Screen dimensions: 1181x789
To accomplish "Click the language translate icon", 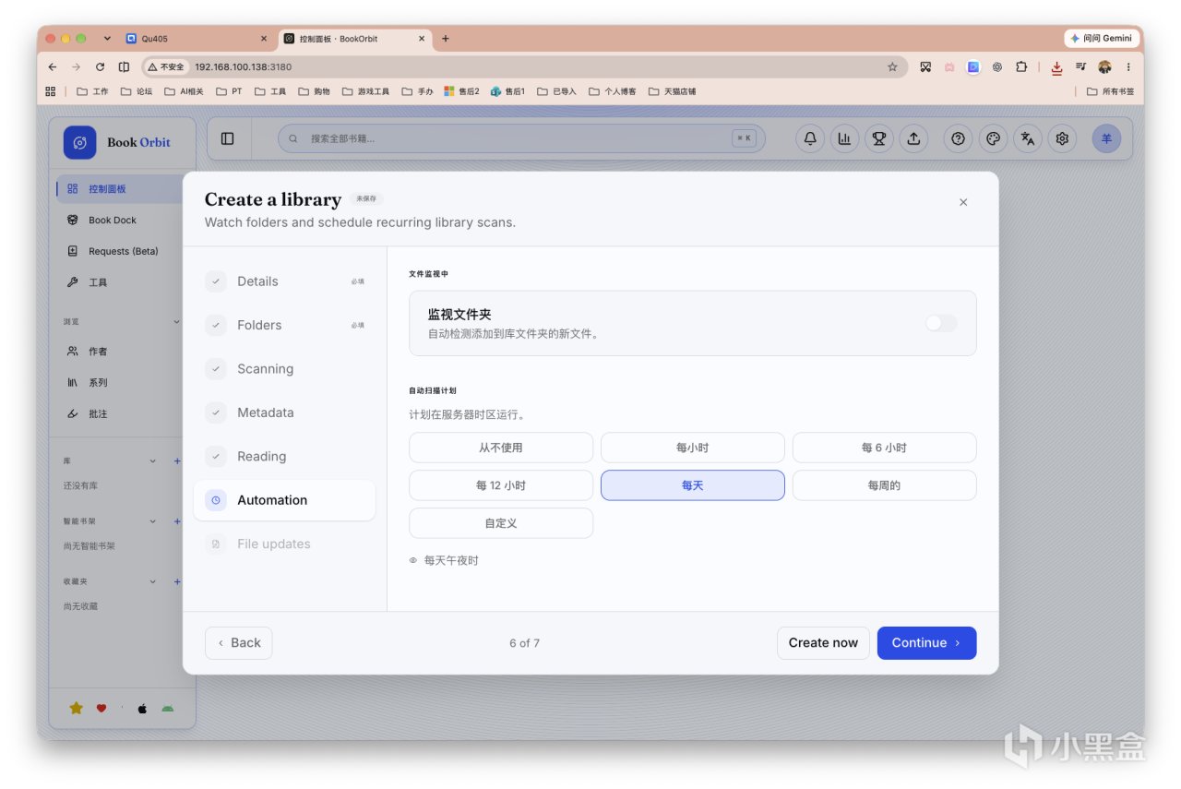I will coord(1028,138).
